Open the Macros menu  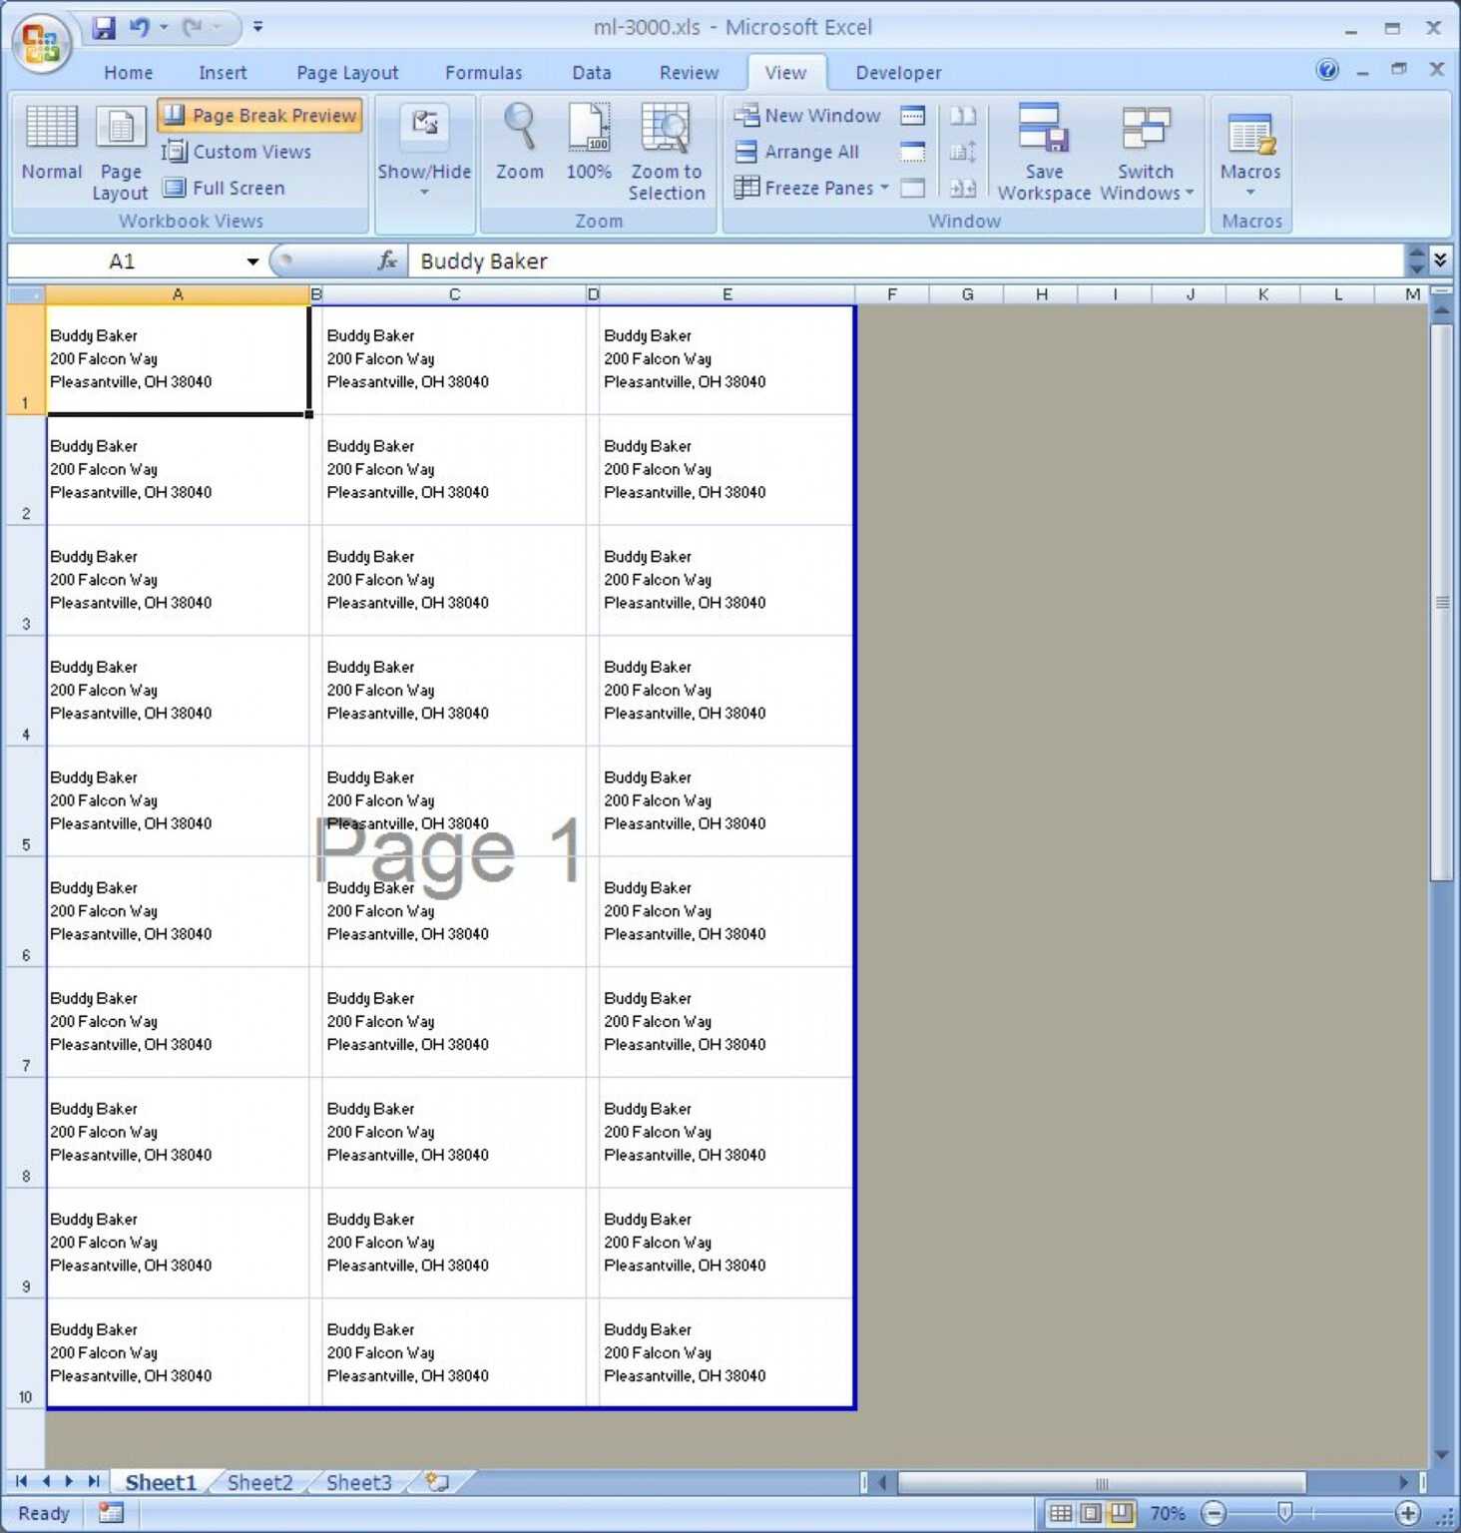pyautogui.click(x=1249, y=152)
